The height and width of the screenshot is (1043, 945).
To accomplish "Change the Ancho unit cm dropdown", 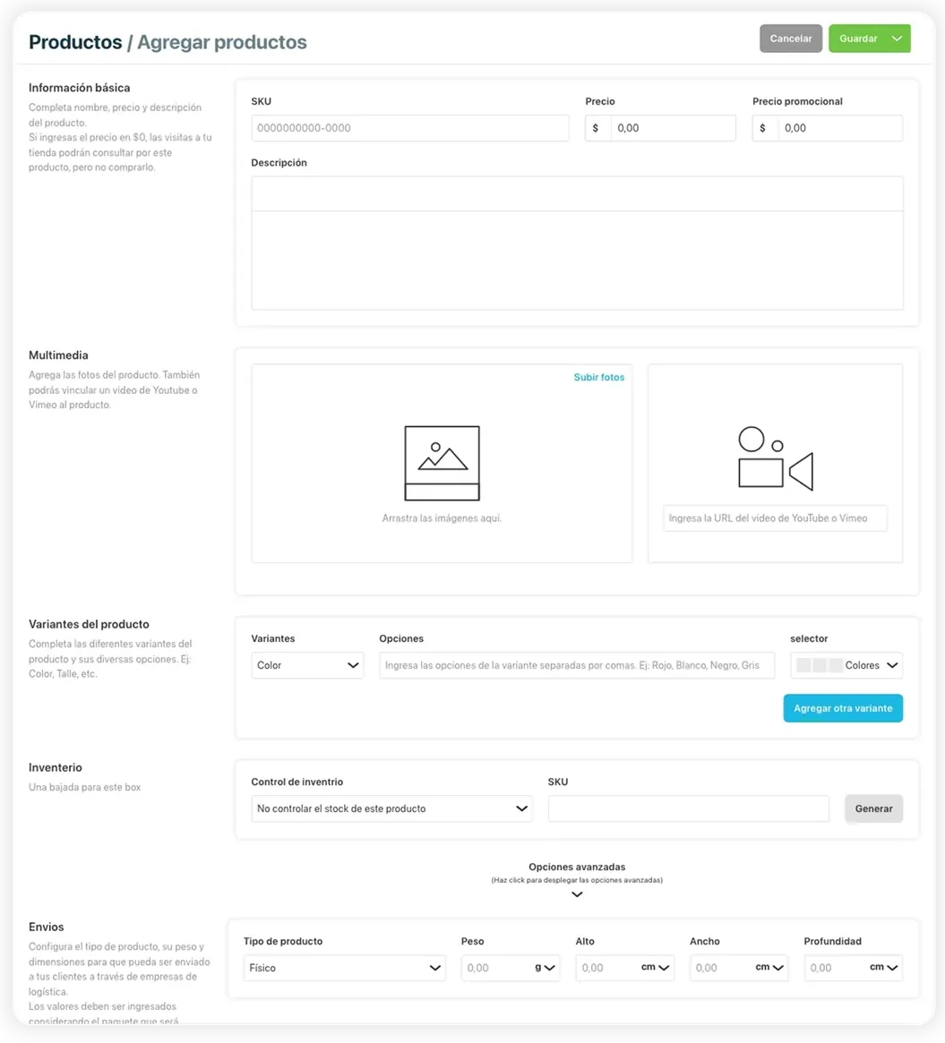I will pos(769,967).
